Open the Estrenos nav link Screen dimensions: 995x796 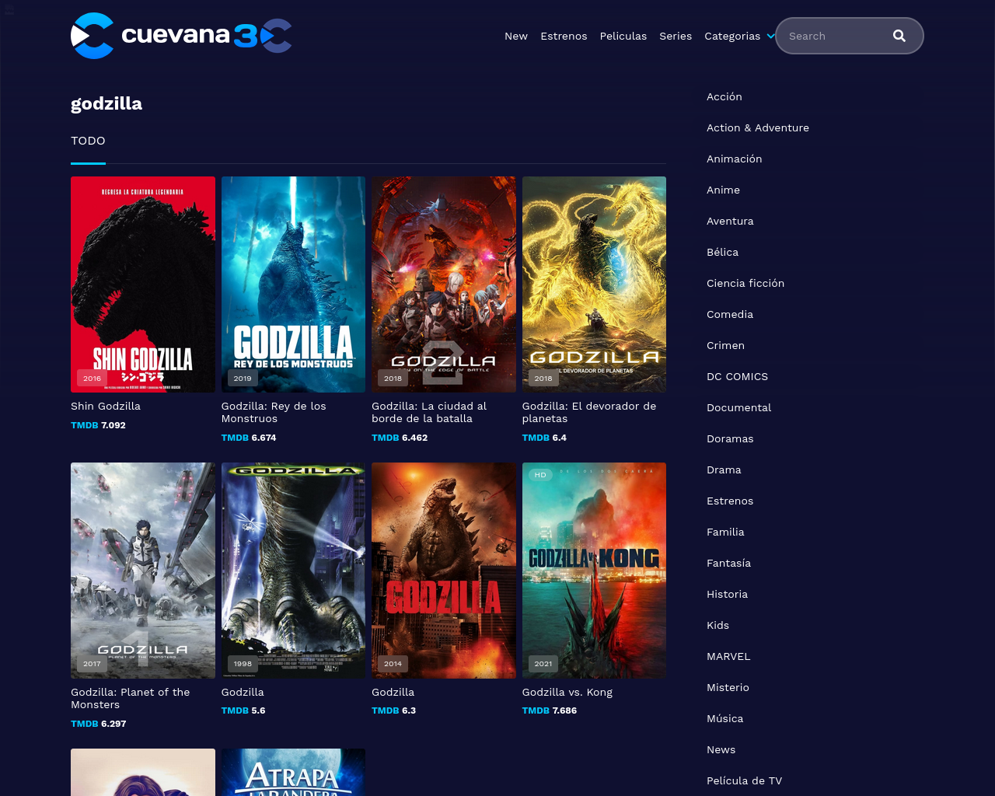point(564,36)
